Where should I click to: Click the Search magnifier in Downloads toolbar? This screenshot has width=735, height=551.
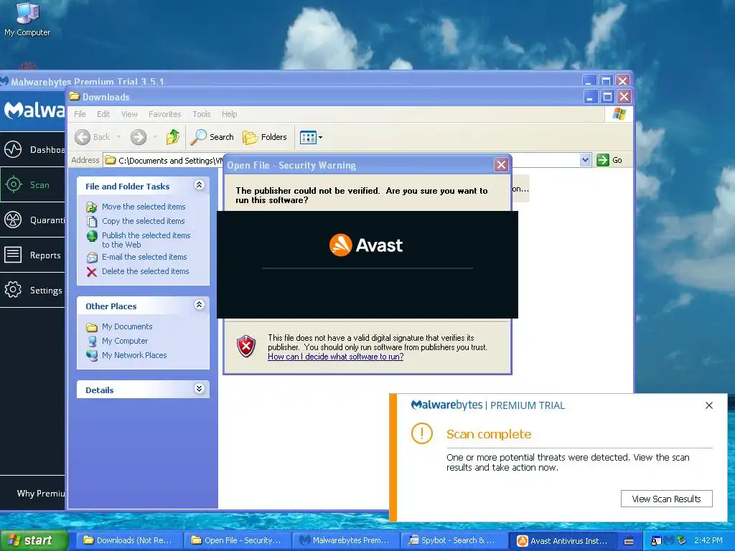212,137
